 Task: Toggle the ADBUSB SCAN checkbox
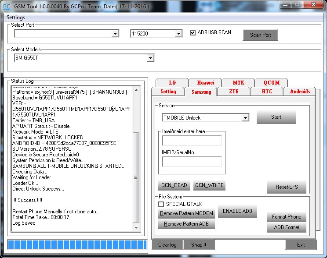click(193, 33)
